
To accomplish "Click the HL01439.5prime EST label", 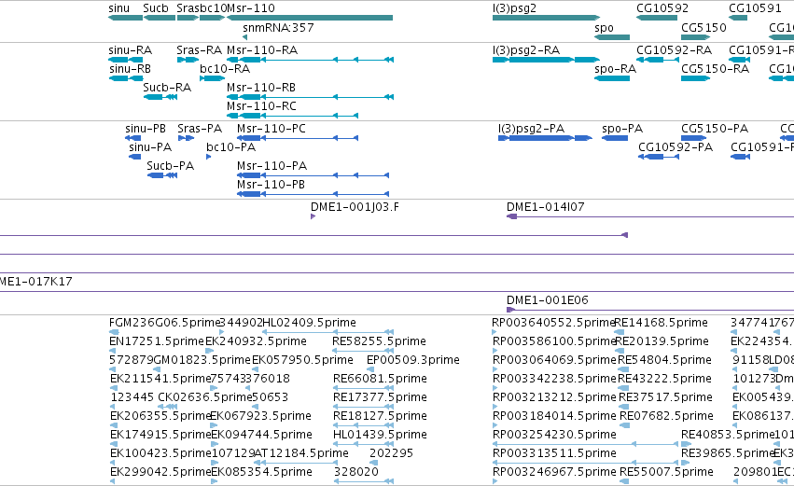I will pyautogui.click(x=380, y=435).
